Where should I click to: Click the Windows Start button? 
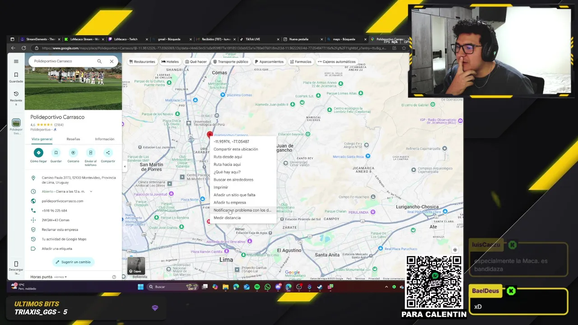coord(140,287)
